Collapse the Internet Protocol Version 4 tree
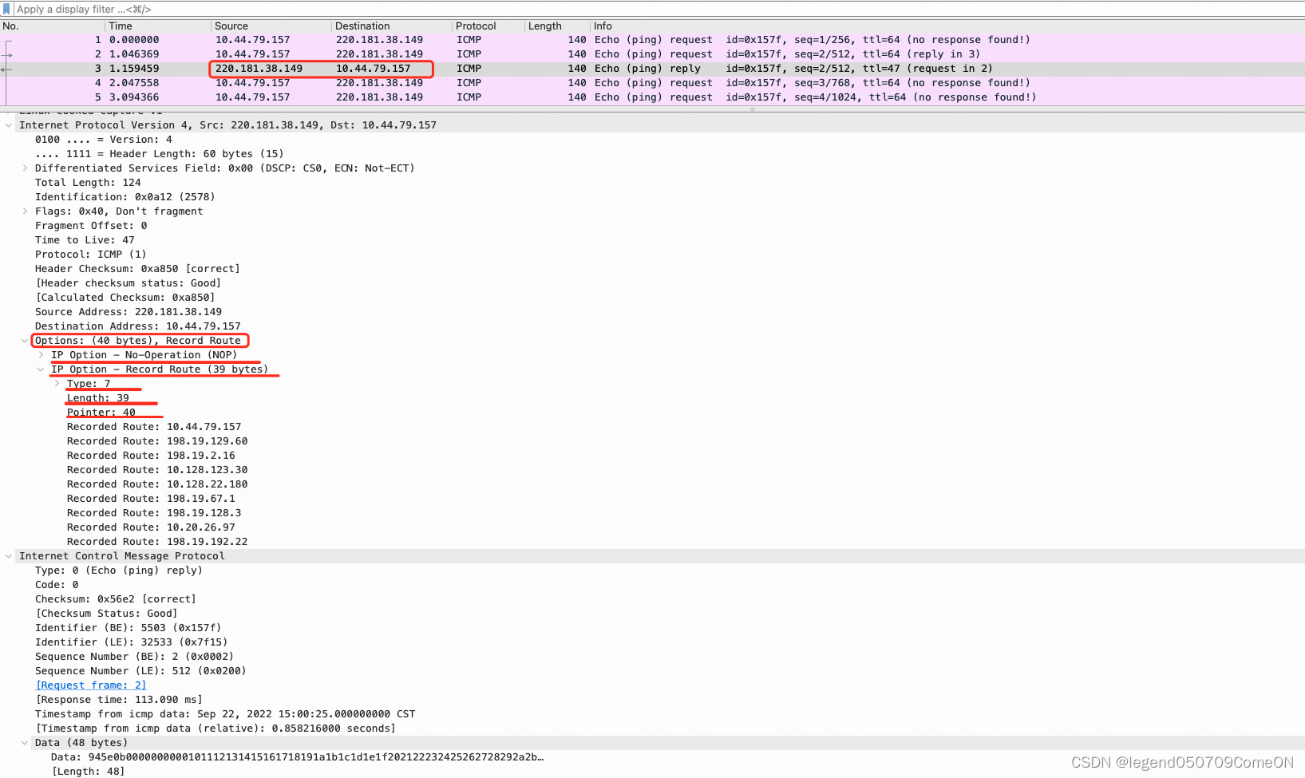1305x778 pixels. pyautogui.click(x=8, y=124)
